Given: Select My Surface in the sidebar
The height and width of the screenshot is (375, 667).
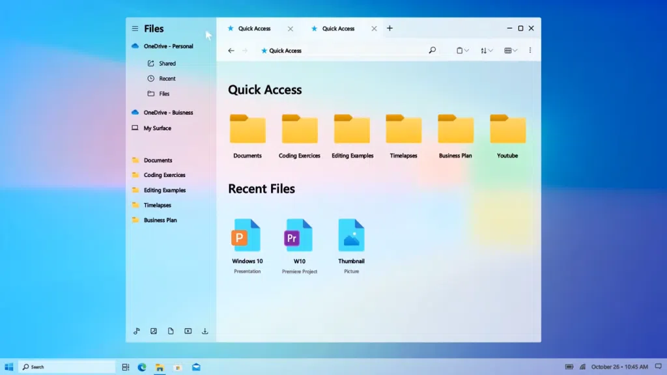Looking at the screenshot, I should [x=158, y=128].
